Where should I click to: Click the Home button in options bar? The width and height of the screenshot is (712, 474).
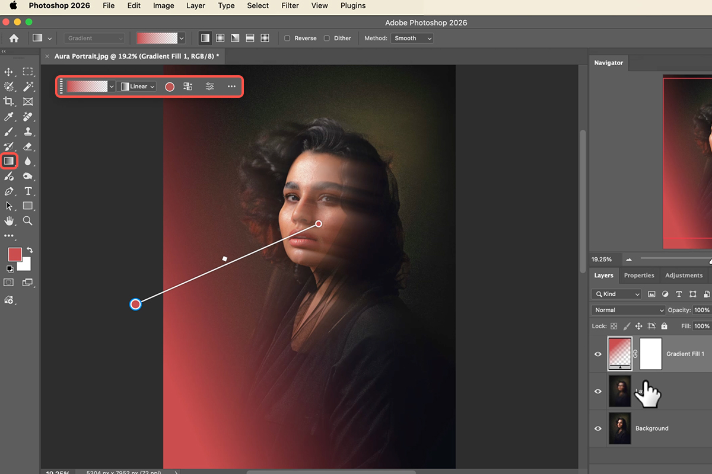(x=14, y=39)
